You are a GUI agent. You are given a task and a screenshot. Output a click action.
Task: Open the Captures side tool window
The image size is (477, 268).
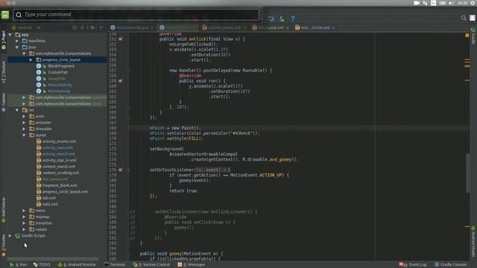pos(3,103)
